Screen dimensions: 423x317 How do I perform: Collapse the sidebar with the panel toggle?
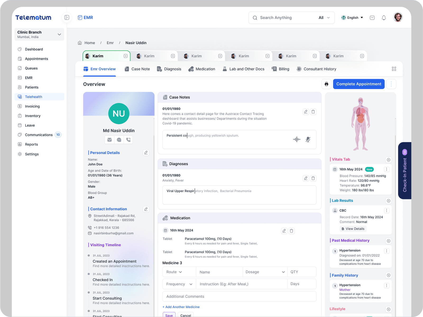click(67, 17)
